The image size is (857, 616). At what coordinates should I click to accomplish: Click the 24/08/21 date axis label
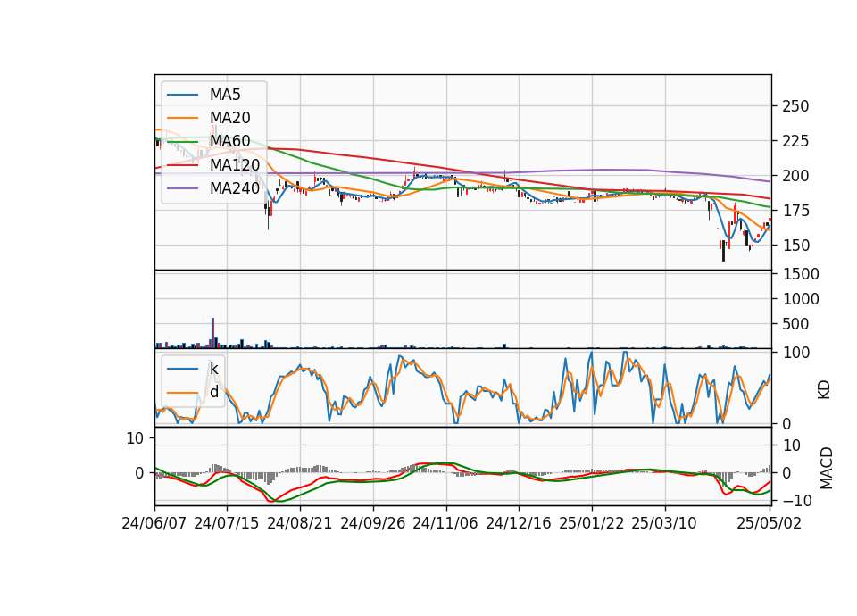[300, 523]
